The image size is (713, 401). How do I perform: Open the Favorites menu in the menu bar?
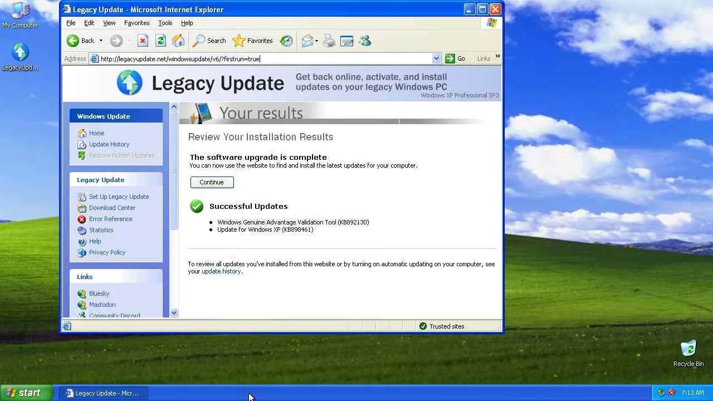click(136, 23)
